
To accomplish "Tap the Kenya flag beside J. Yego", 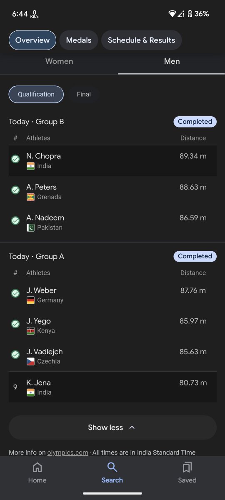I will pos(30,331).
